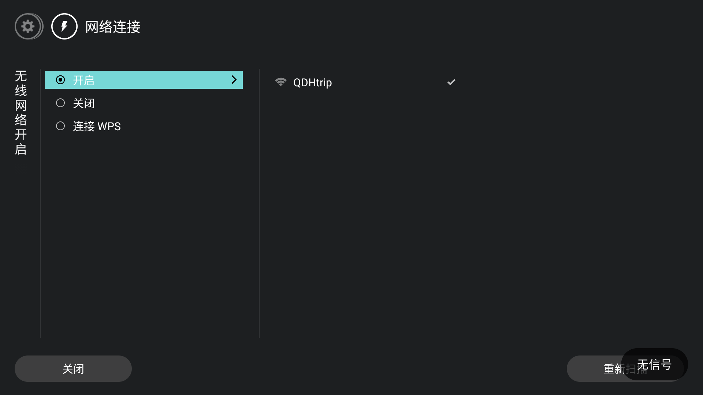
Task: Click the 无信号 no-signal toast
Action: (x=654, y=364)
